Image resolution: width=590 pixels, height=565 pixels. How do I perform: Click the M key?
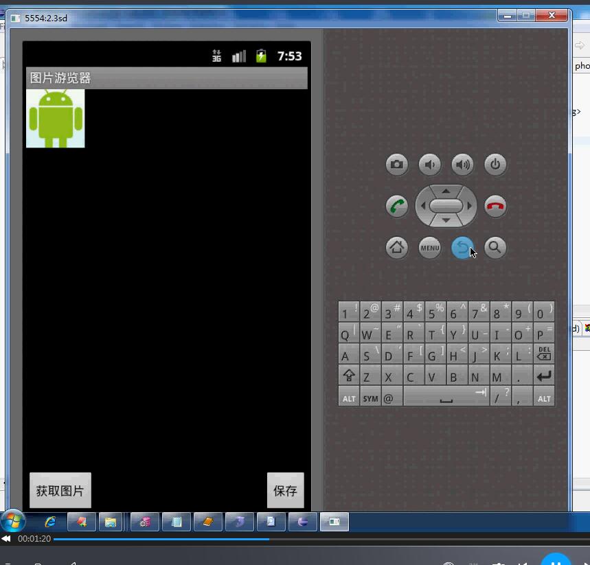(501, 376)
